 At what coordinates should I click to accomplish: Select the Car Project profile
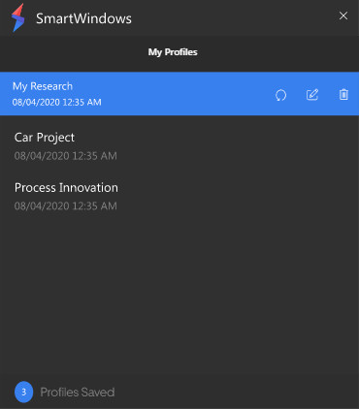pos(179,146)
